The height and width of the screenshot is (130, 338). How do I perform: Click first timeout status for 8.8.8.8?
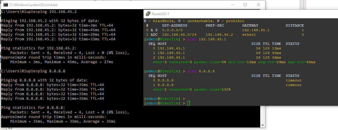coord(293,80)
